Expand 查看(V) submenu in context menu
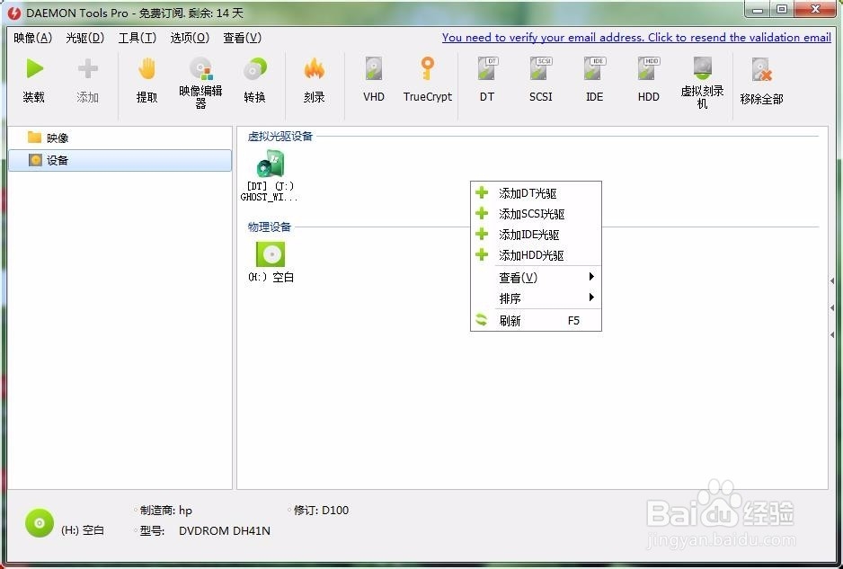Screen dimensions: 843x569 (536, 278)
